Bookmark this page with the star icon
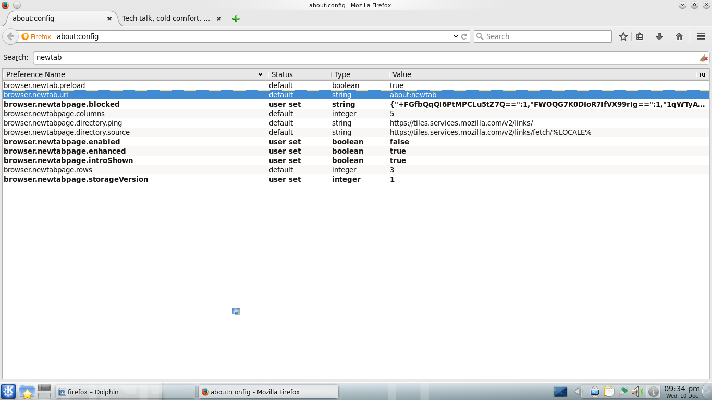 pyautogui.click(x=623, y=36)
